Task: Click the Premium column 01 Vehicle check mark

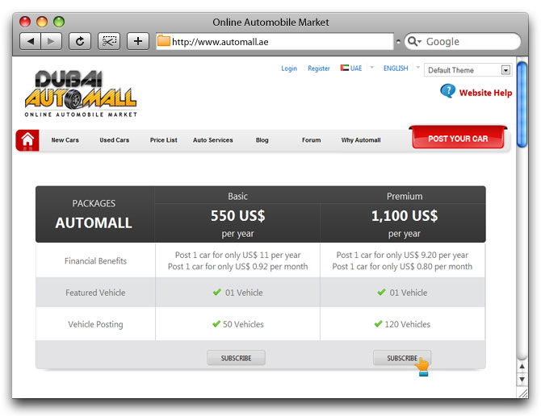Action: click(x=381, y=292)
